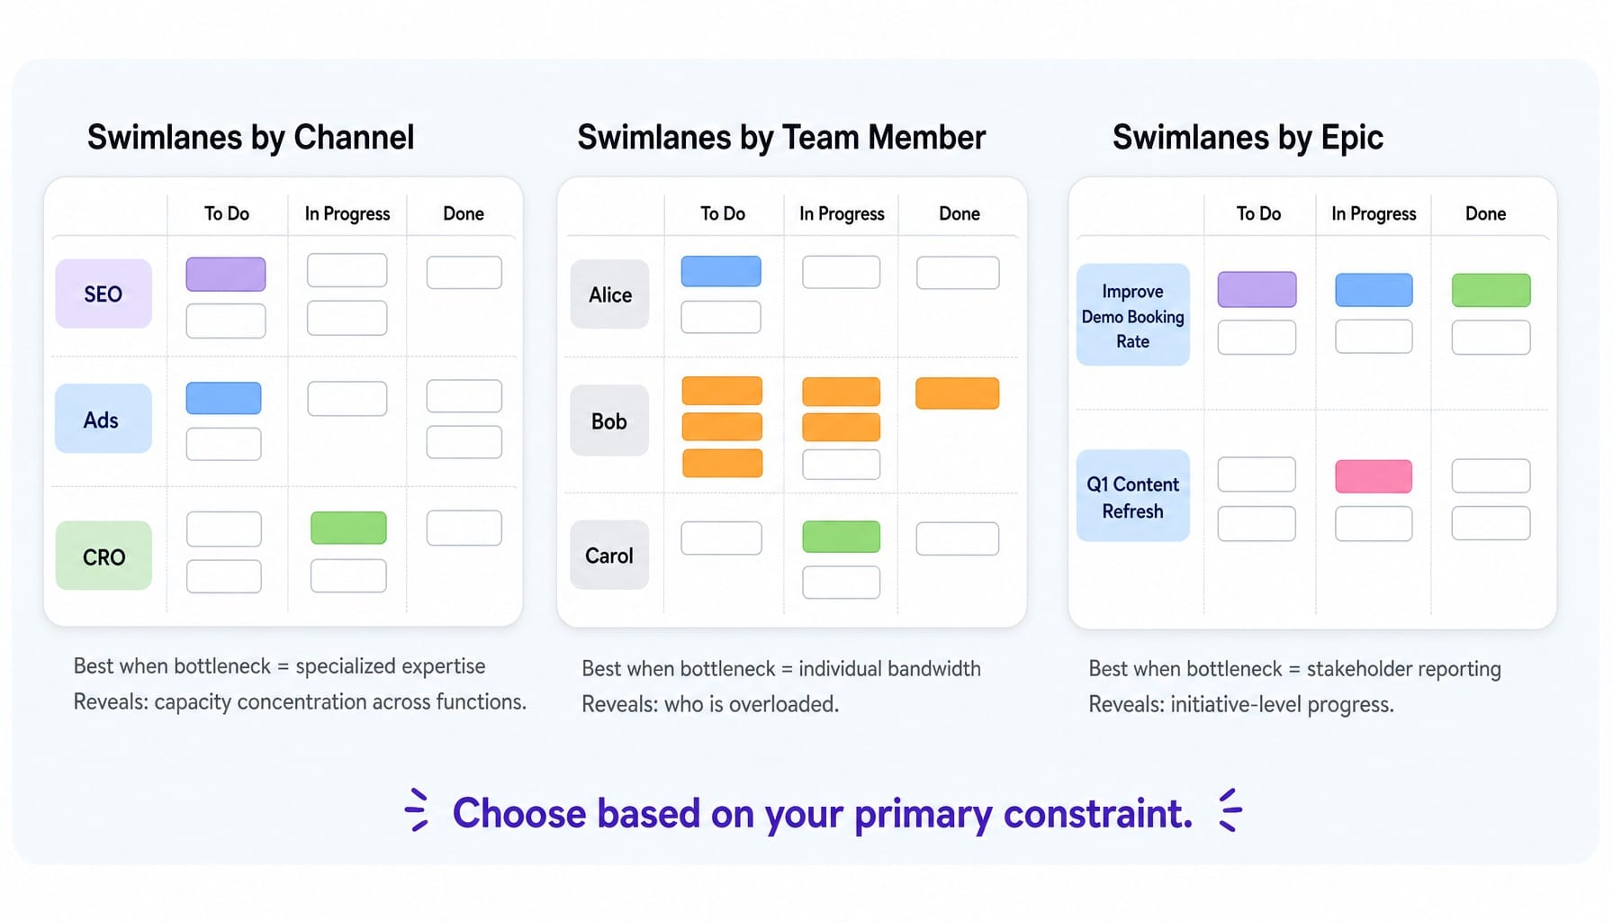Click Carol's empty To Do card
The height and width of the screenshot is (922, 1613).
[722, 538]
